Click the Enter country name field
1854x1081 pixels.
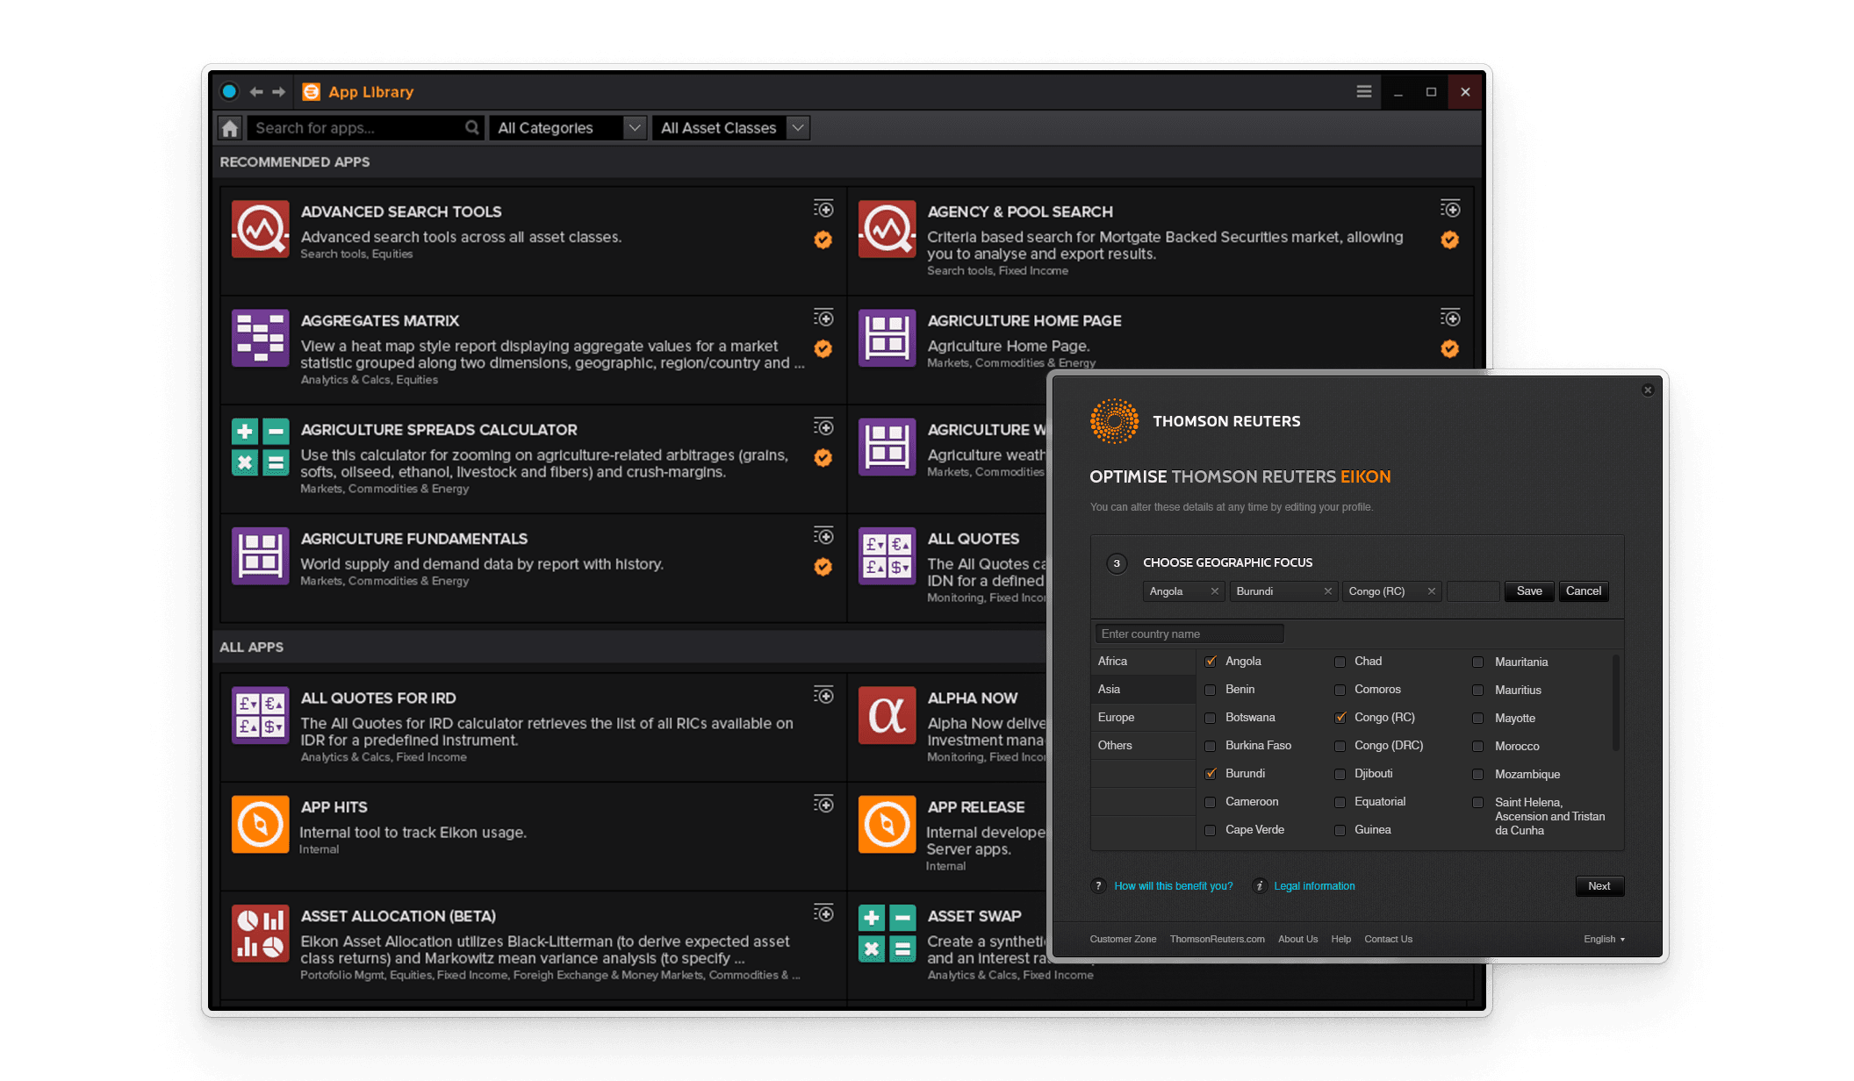pos(1189,634)
